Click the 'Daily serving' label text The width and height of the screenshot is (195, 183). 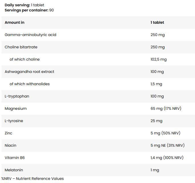(17, 5)
